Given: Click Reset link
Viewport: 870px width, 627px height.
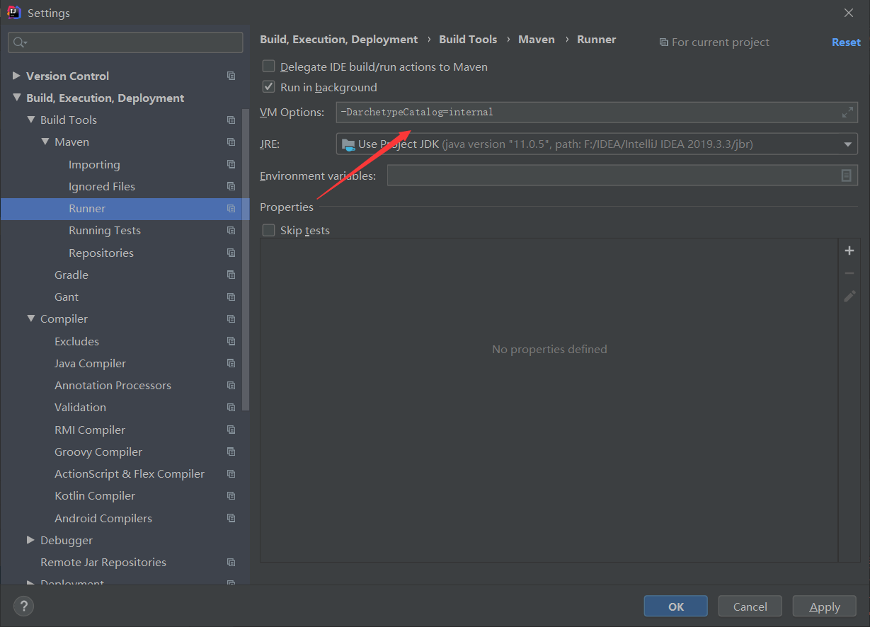Looking at the screenshot, I should coord(846,42).
